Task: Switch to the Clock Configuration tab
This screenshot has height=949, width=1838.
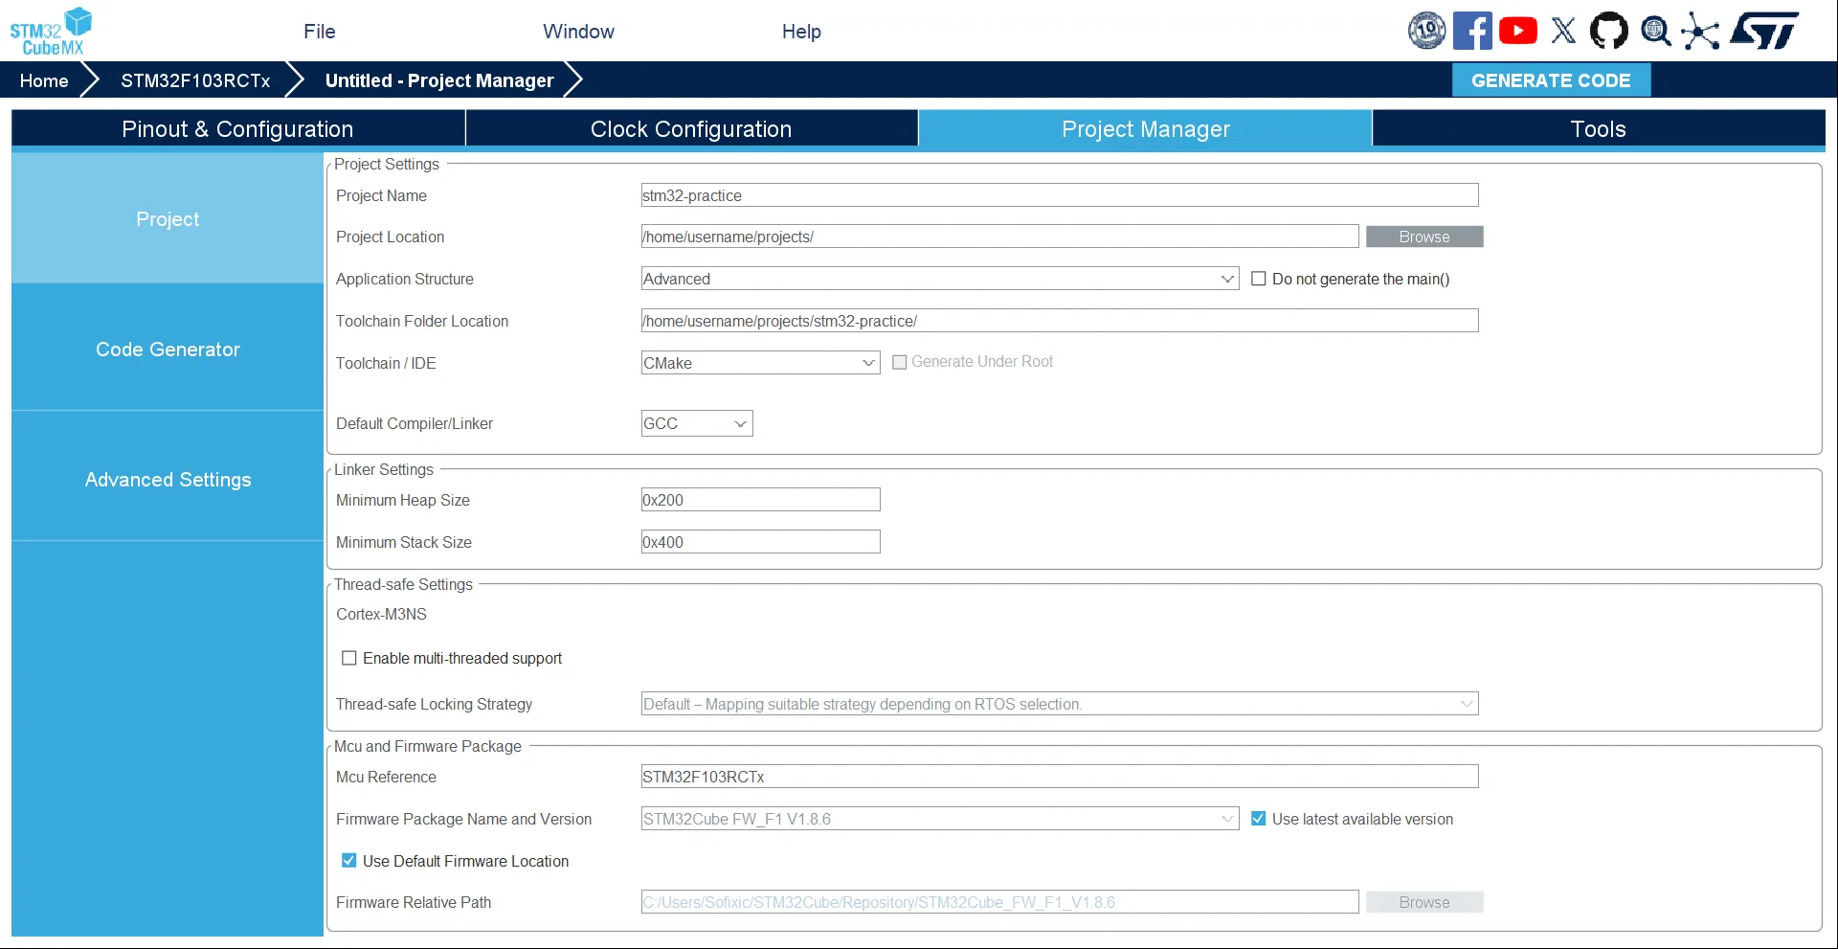Action: pos(690,128)
